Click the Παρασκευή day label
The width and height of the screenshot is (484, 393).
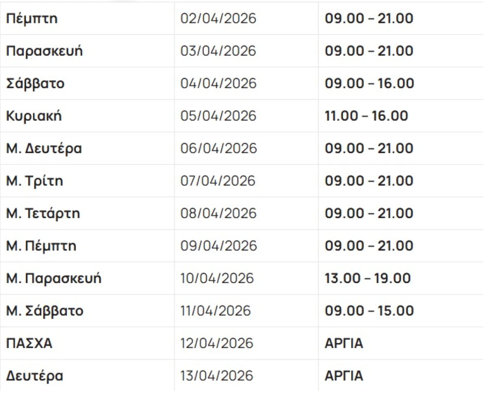(x=44, y=51)
